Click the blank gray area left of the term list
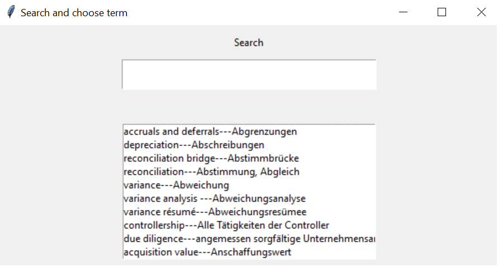Image resolution: width=498 pixels, height=273 pixels. point(61,190)
